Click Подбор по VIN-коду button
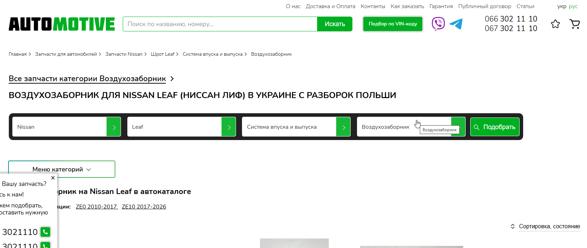The image size is (587, 248). point(393,24)
